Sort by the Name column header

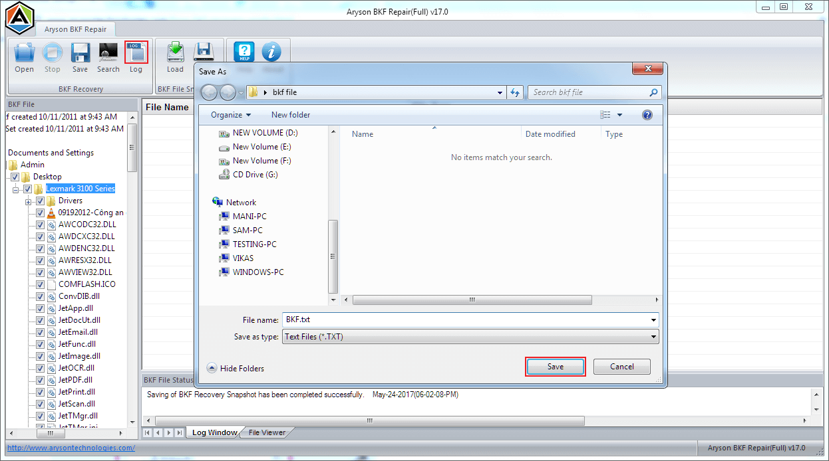pyautogui.click(x=363, y=134)
